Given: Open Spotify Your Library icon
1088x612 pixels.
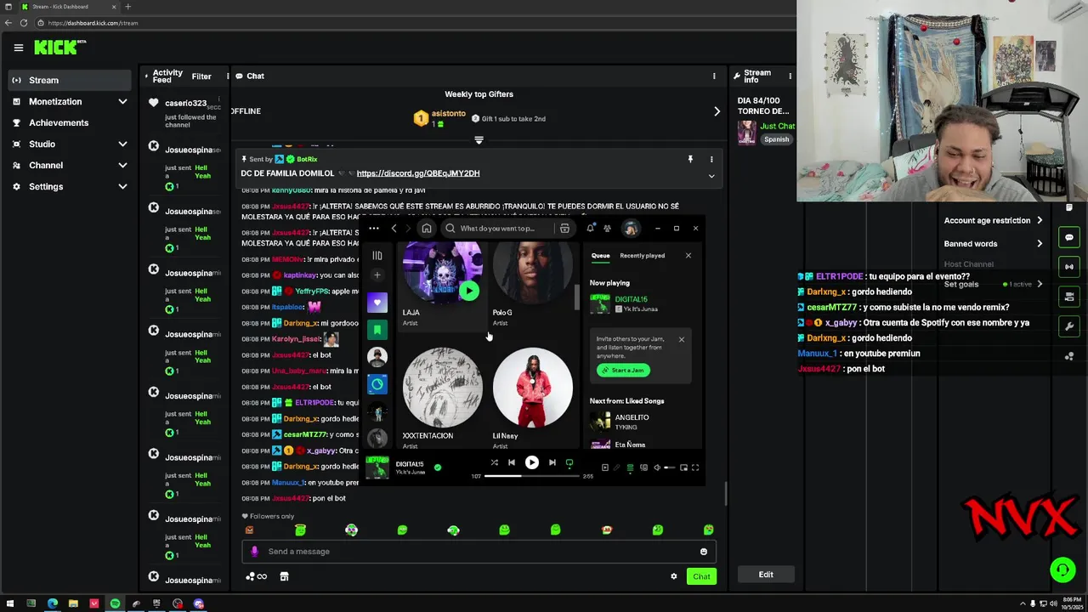Looking at the screenshot, I should (377, 255).
